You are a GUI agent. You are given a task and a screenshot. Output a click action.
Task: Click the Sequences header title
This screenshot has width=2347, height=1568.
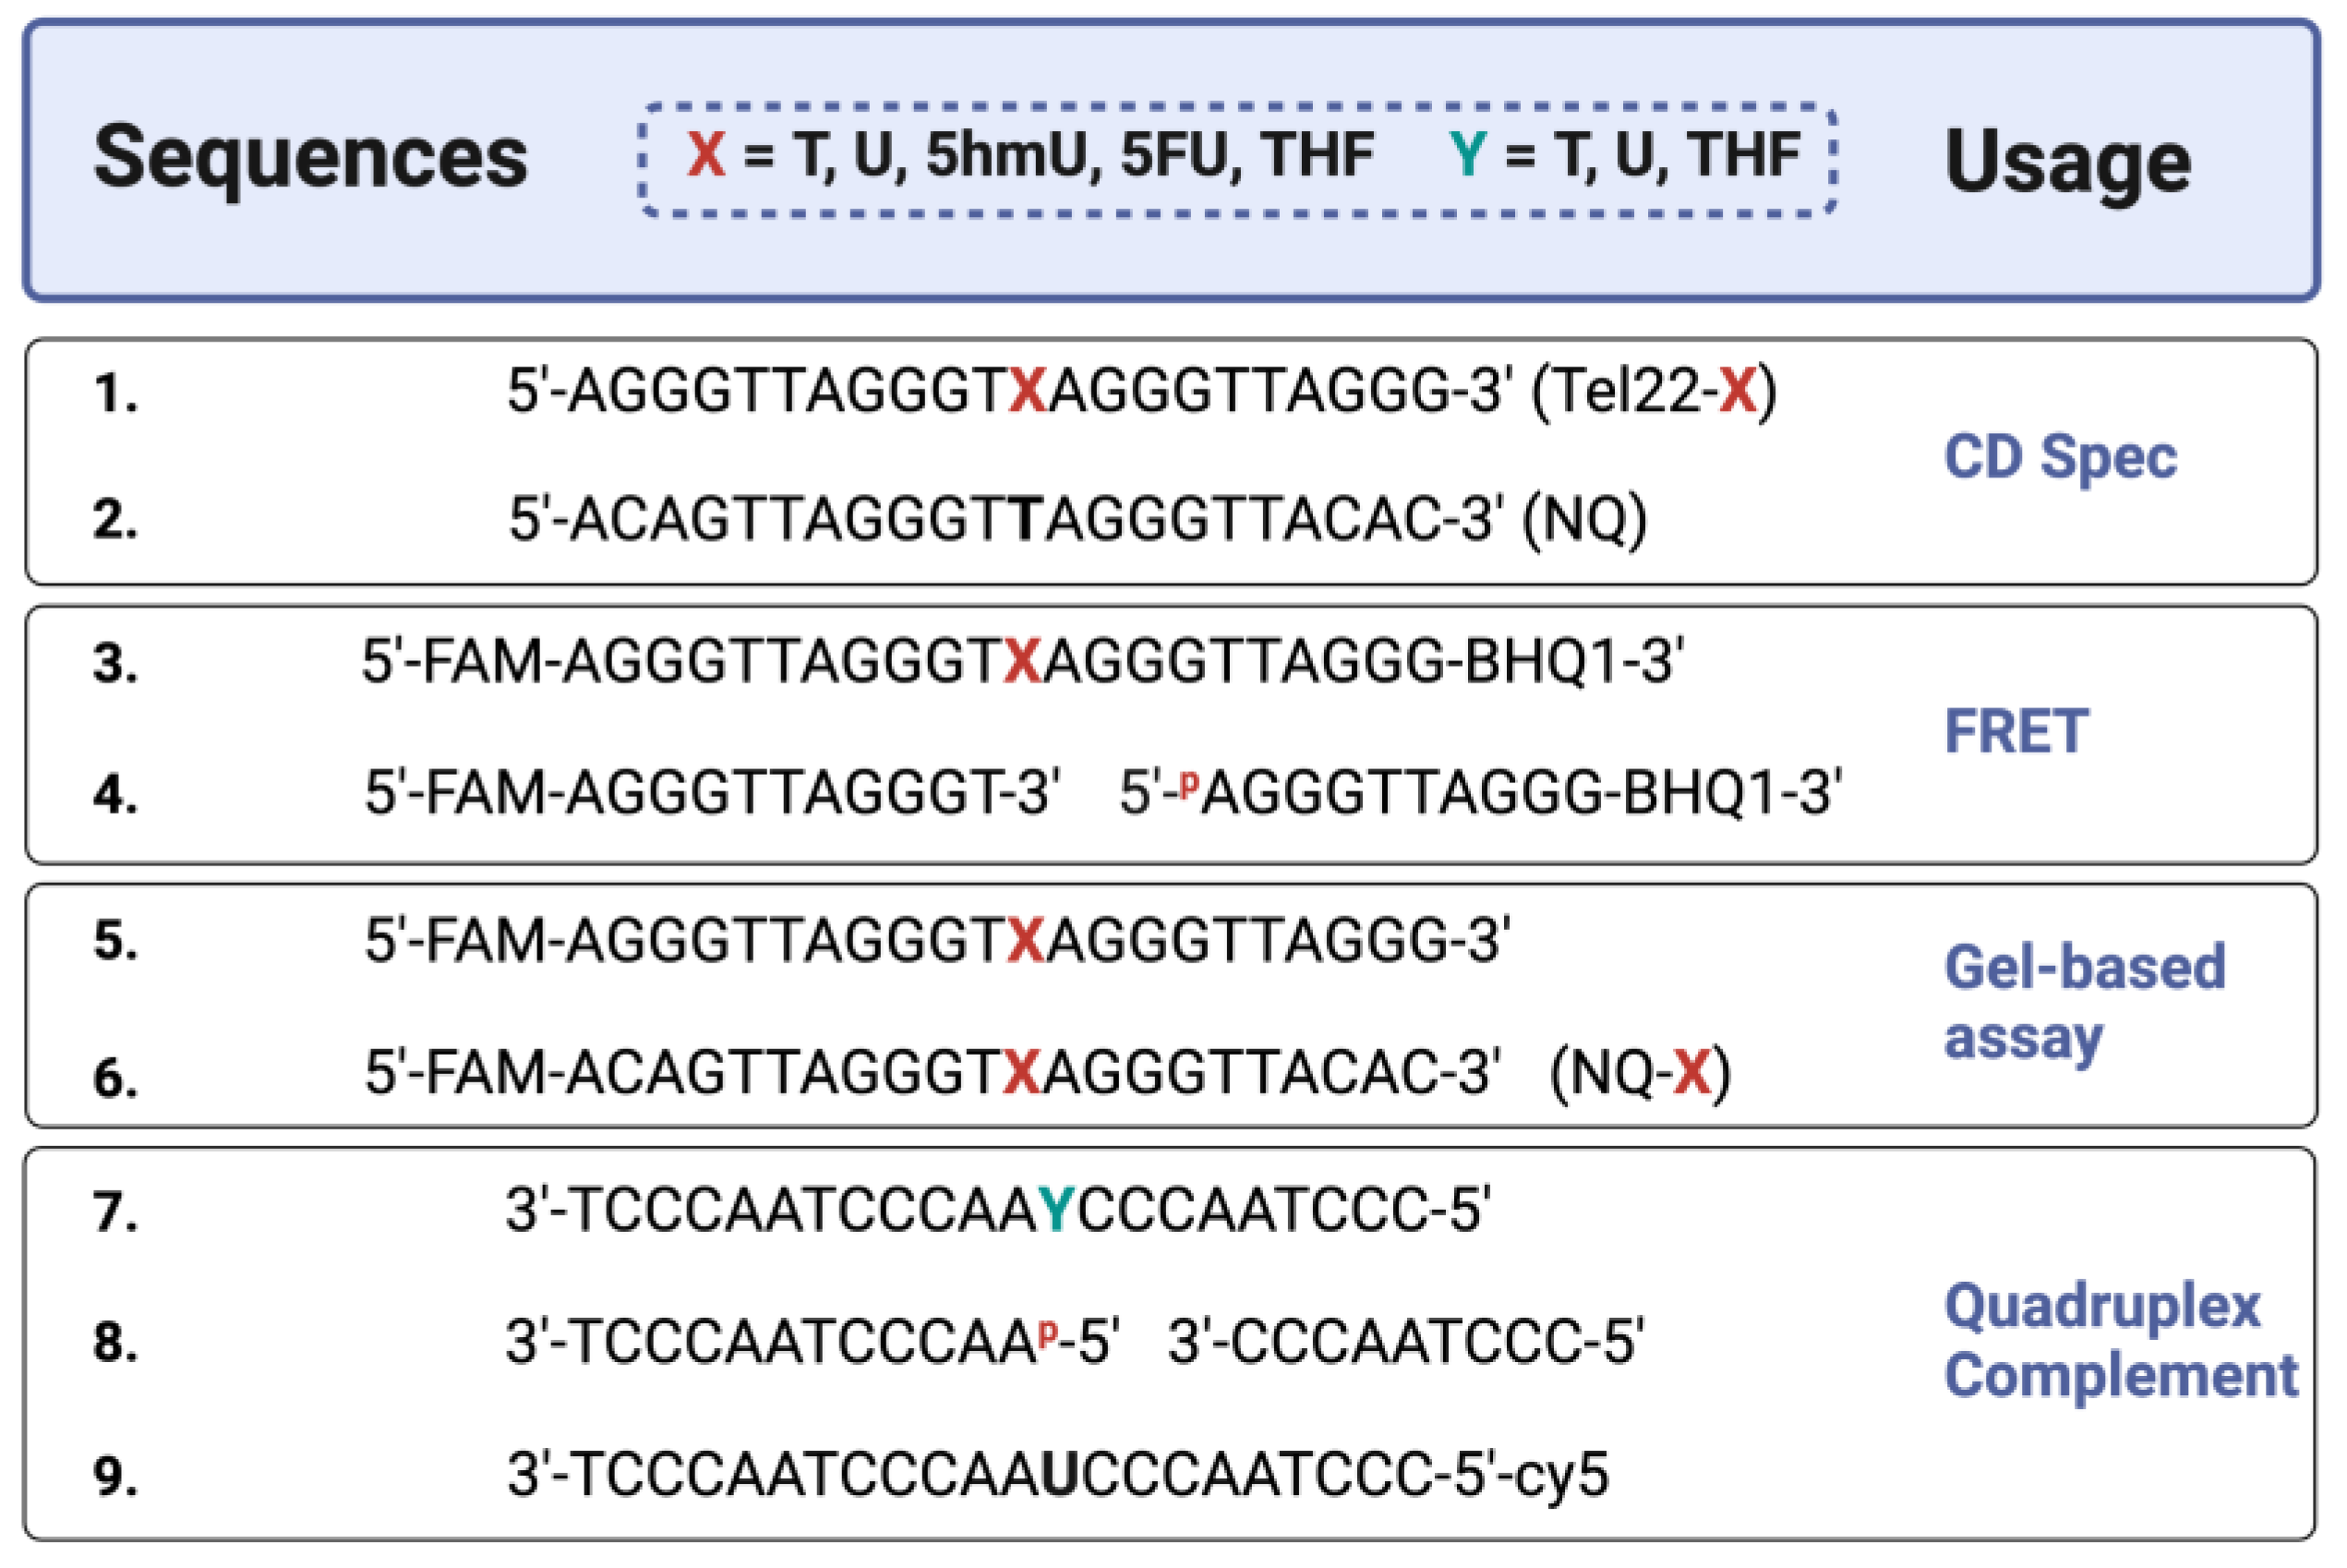(x=310, y=157)
